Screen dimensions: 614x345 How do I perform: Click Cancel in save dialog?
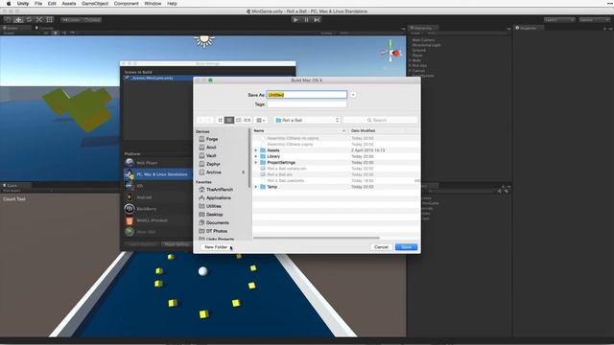point(381,247)
